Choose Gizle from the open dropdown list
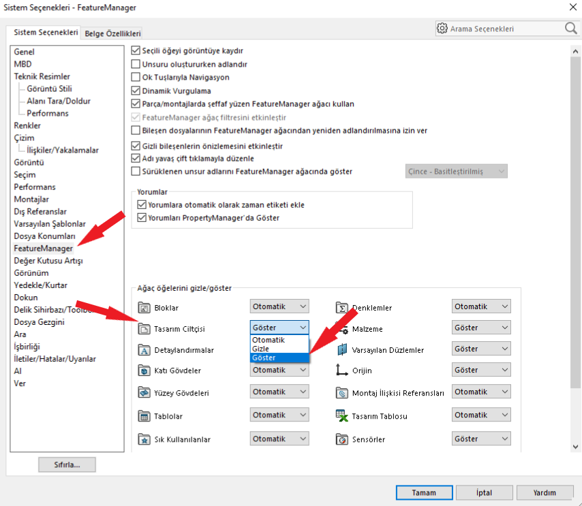The width and height of the screenshot is (582, 506). (x=260, y=349)
